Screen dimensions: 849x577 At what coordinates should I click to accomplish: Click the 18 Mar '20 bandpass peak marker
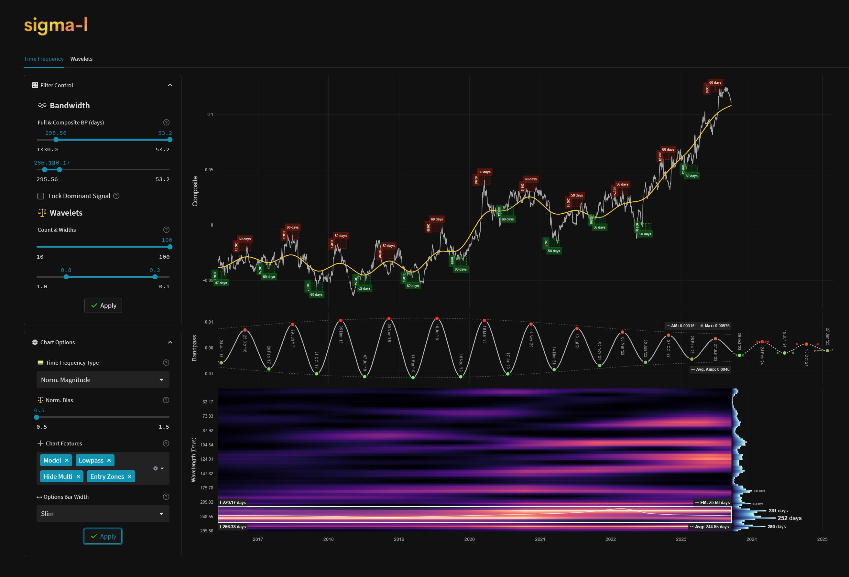click(x=484, y=320)
